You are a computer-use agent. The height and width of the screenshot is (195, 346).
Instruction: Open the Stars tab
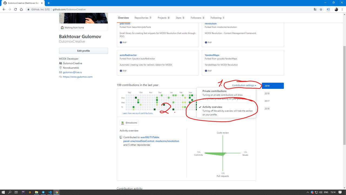(180, 18)
